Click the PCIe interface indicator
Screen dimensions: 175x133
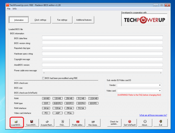point(69,113)
